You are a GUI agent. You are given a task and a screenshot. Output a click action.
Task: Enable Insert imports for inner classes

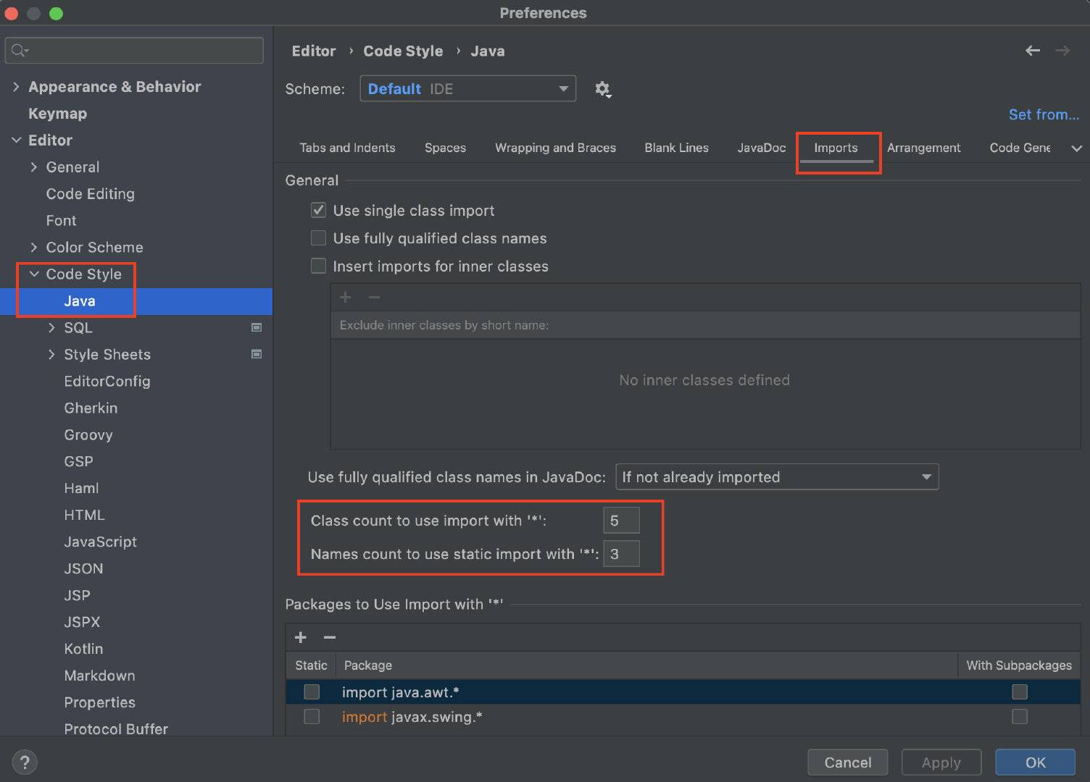pos(318,266)
